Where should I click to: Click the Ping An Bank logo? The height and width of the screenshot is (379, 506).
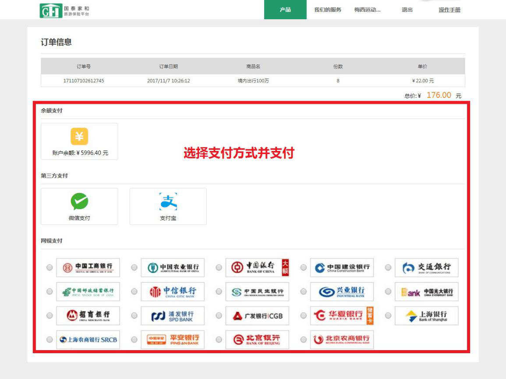point(173,340)
